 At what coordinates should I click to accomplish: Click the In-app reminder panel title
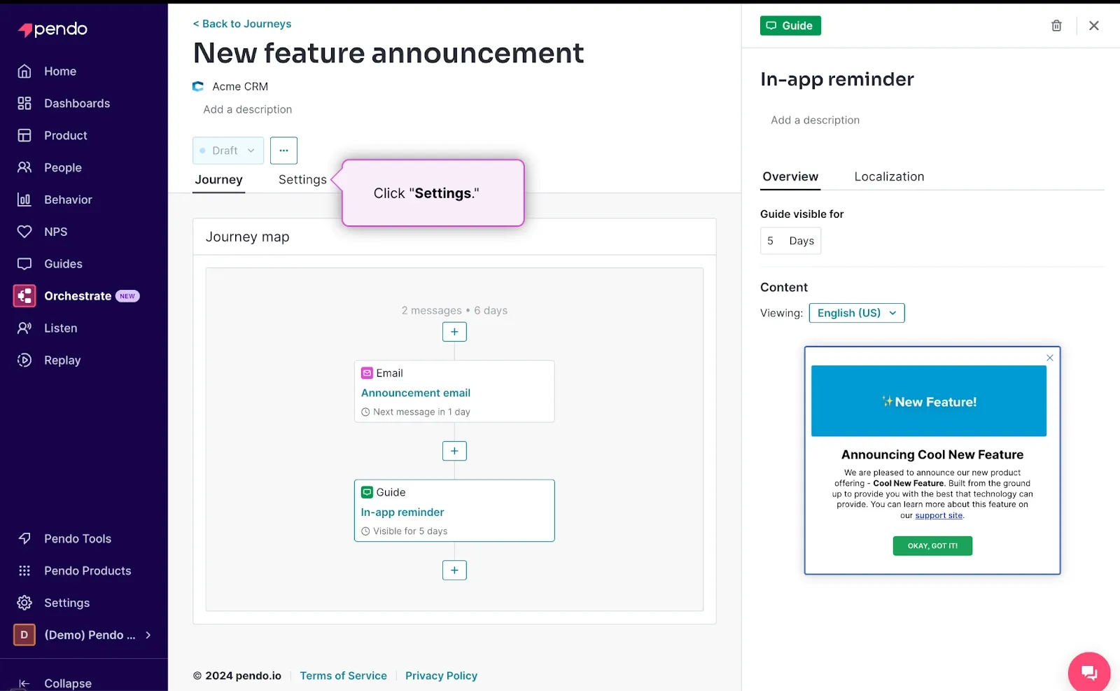[x=837, y=79]
